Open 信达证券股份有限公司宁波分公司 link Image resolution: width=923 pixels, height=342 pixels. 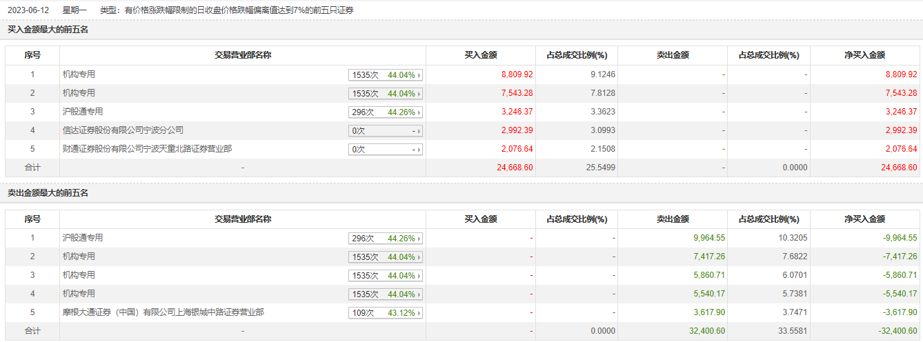coord(123,130)
